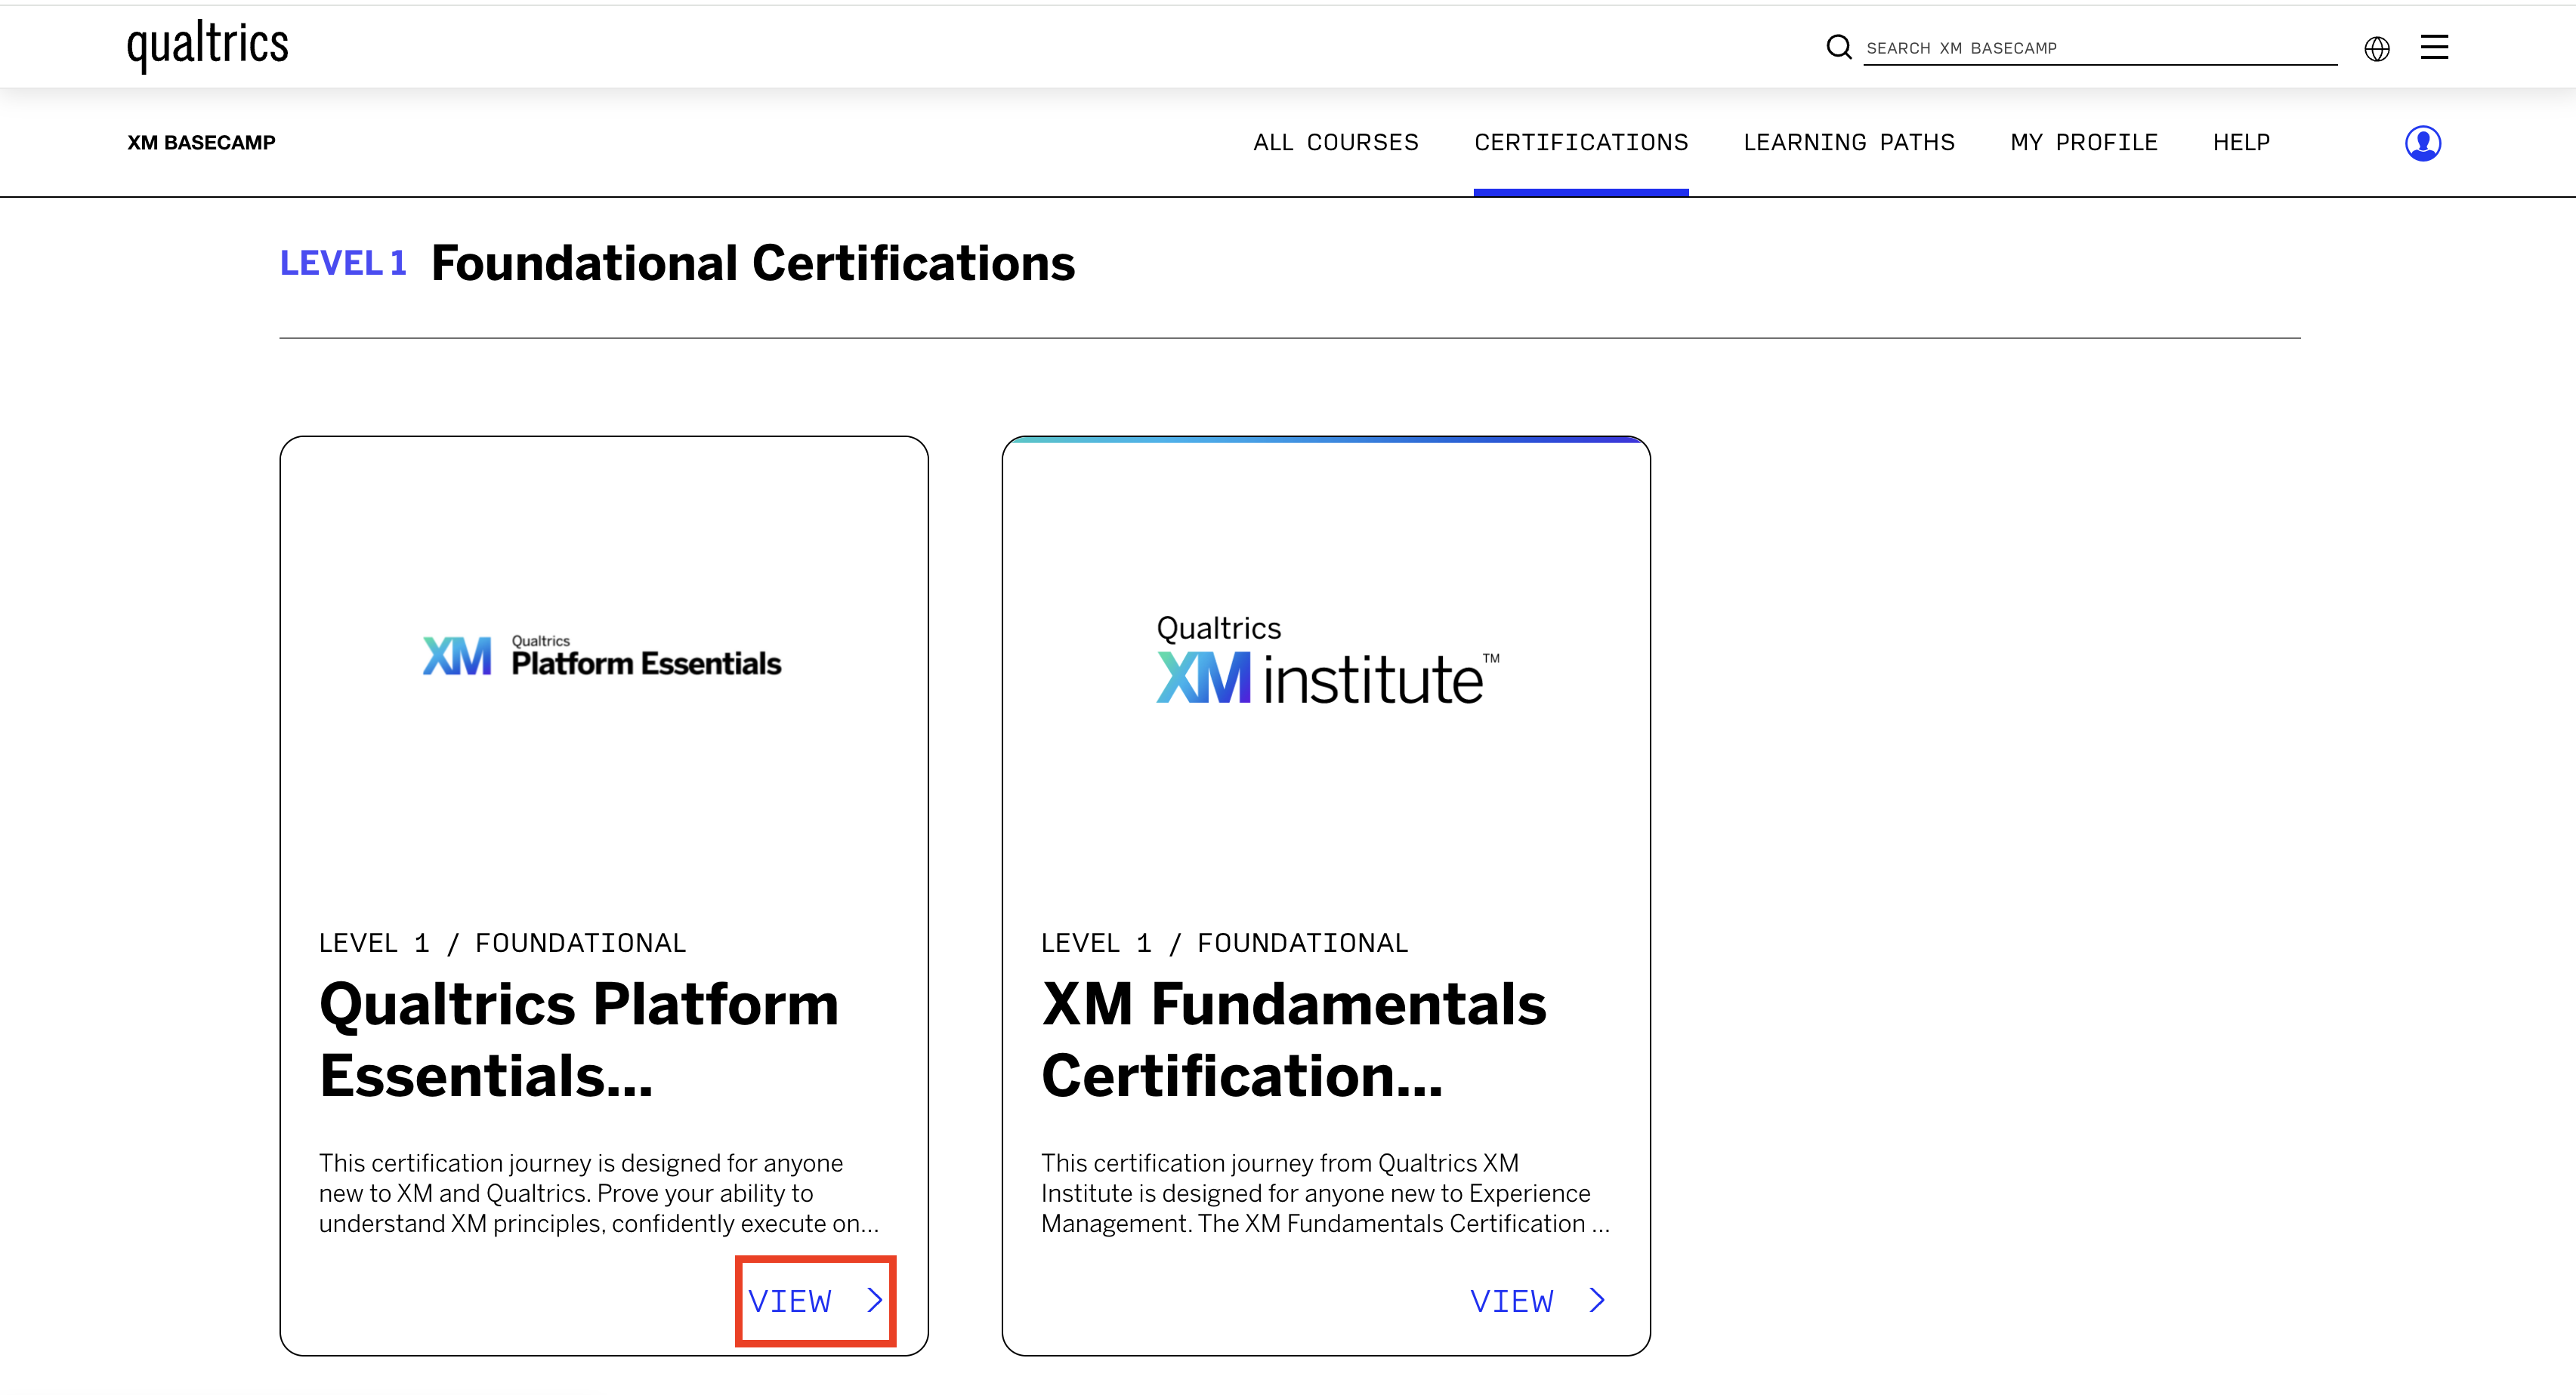
Task: Open the HELP menu item
Action: click(2242, 142)
